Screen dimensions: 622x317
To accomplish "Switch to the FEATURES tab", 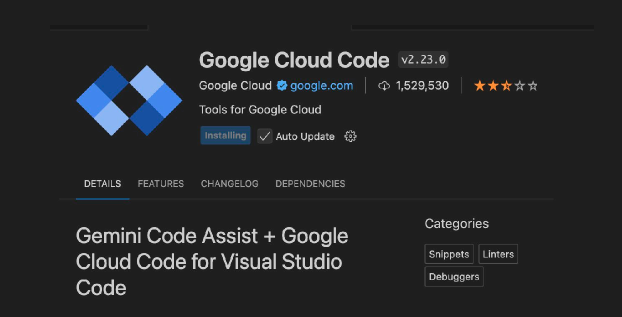I will [x=161, y=183].
